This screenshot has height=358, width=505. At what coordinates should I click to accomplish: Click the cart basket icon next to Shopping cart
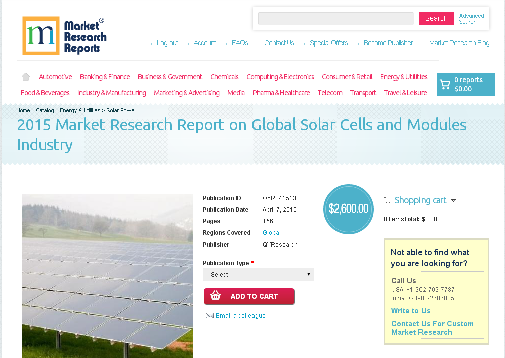387,200
